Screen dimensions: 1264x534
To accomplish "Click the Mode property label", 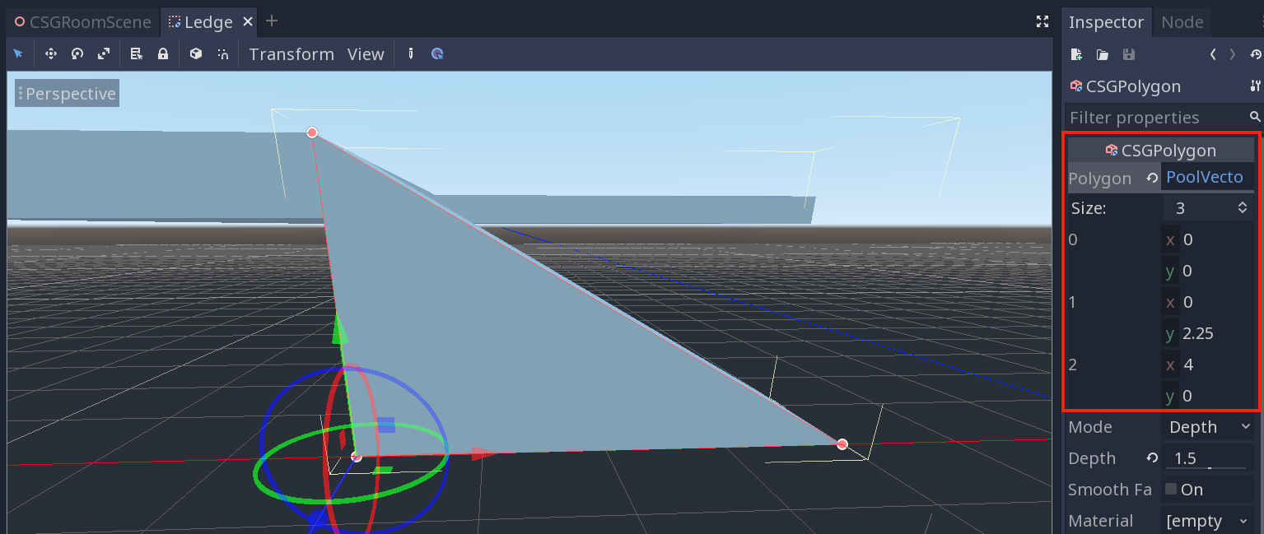I will pyautogui.click(x=1090, y=427).
